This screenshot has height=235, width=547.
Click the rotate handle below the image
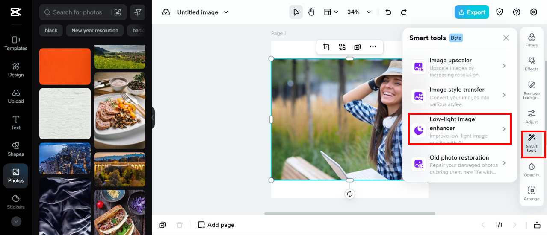coord(350,194)
